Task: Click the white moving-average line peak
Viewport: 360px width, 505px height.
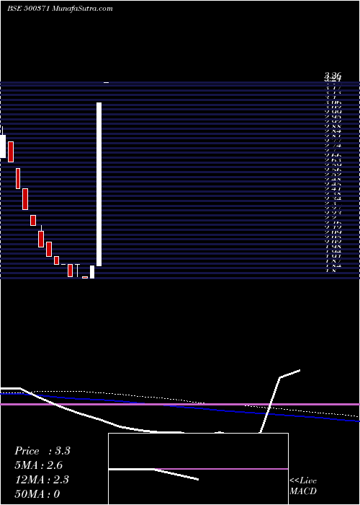Action: pos(300,370)
